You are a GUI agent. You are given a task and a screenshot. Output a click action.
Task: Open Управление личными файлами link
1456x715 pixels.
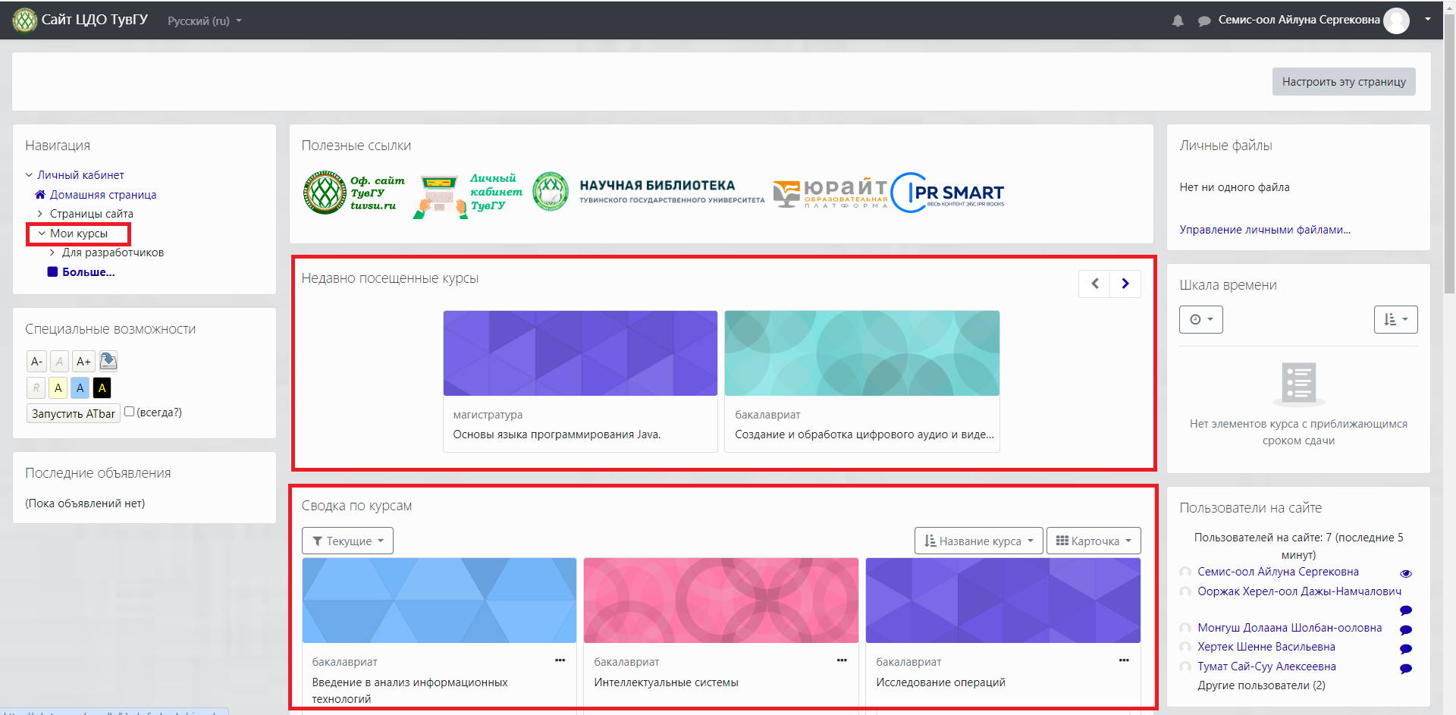click(1265, 230)
